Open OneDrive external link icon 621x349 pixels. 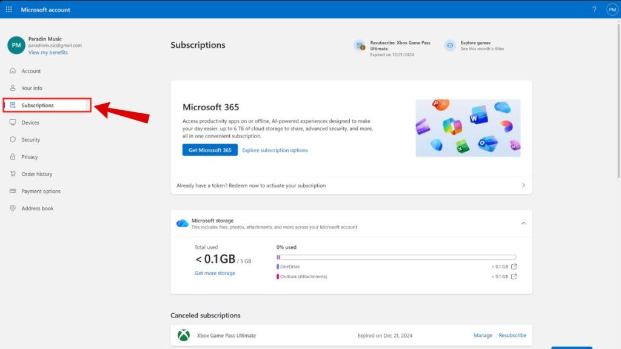(514, 267)
